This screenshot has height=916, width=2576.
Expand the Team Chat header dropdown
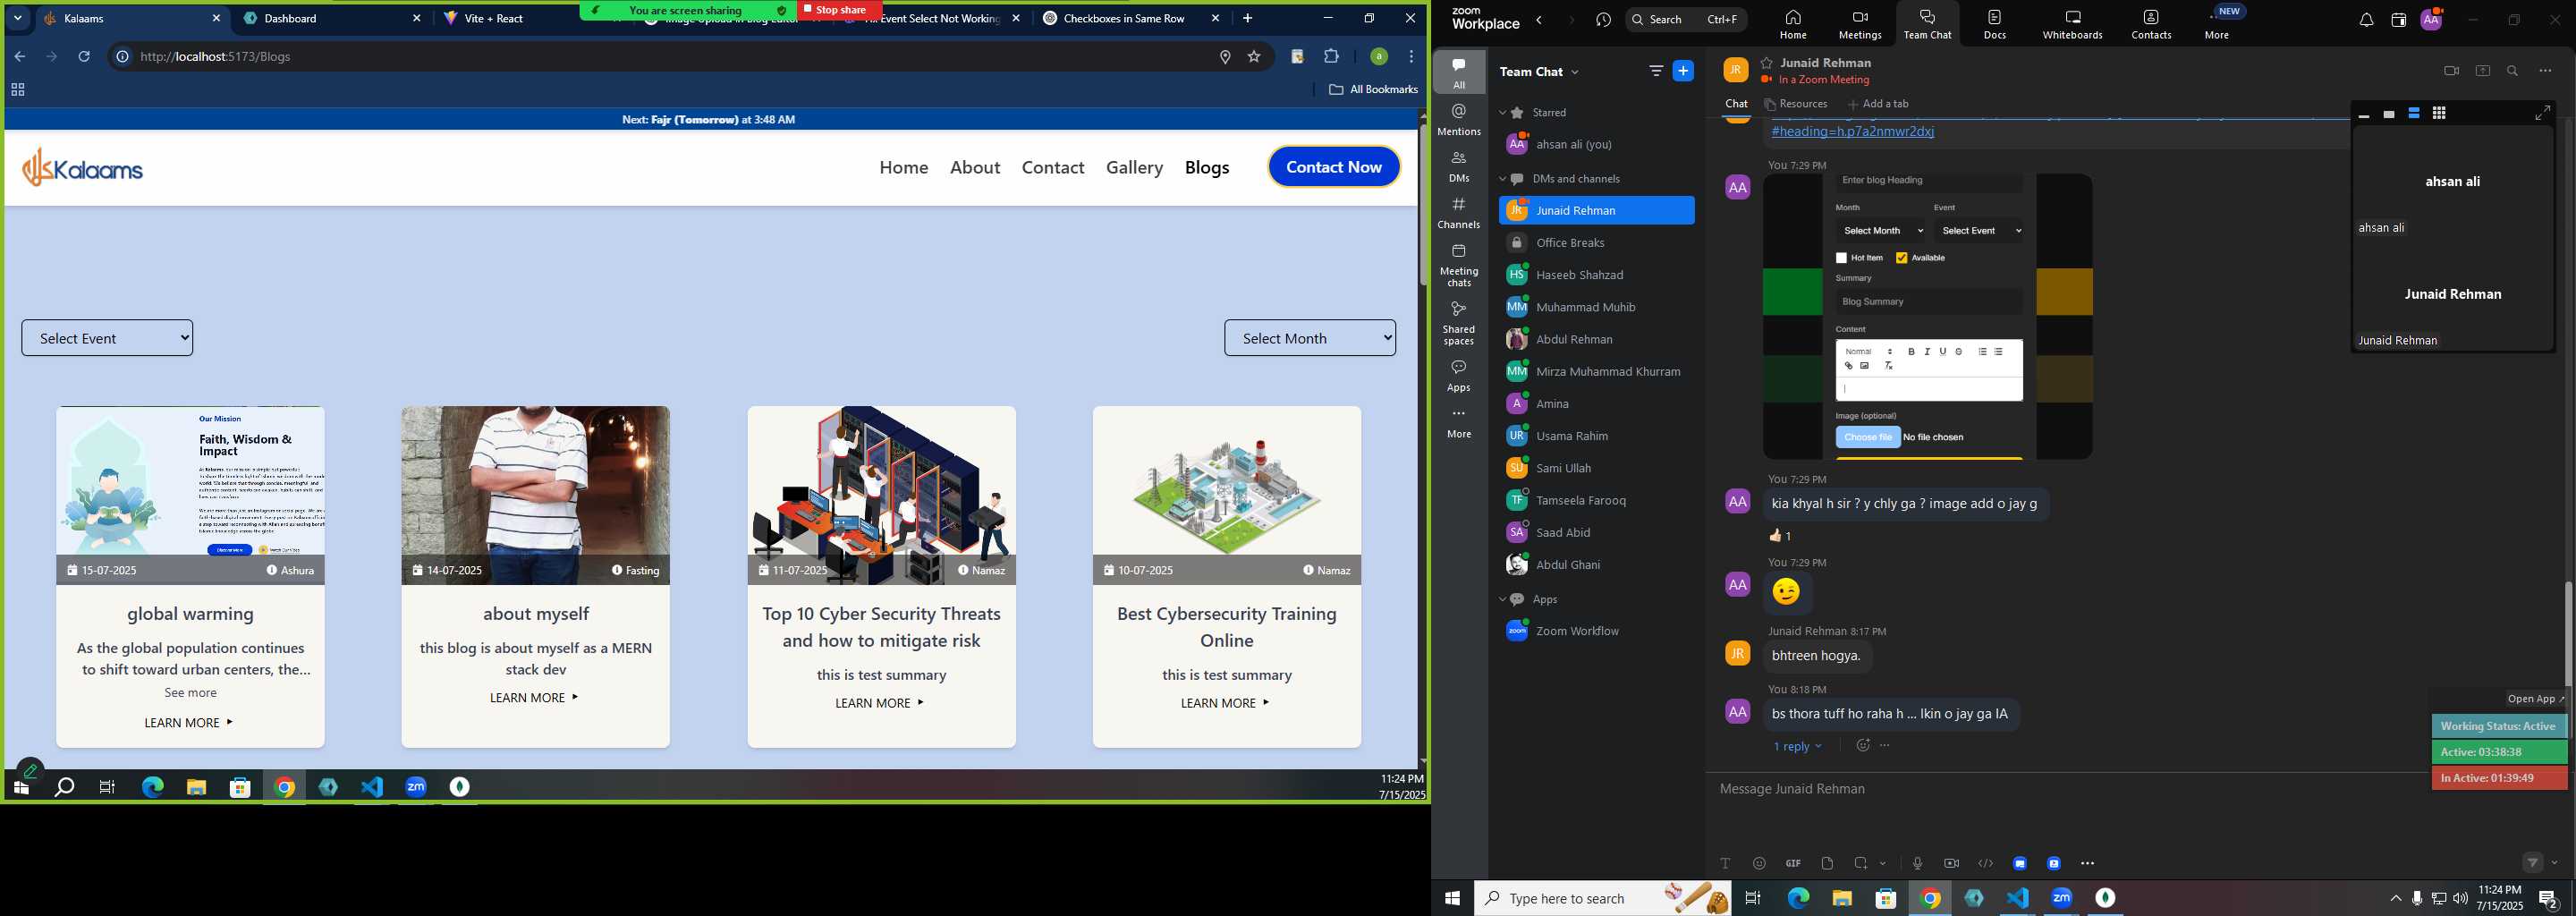tap(1576, 72)
